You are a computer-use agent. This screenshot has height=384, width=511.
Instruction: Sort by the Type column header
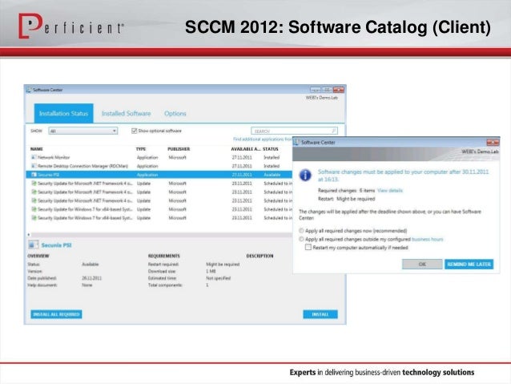tap(141, 149)
